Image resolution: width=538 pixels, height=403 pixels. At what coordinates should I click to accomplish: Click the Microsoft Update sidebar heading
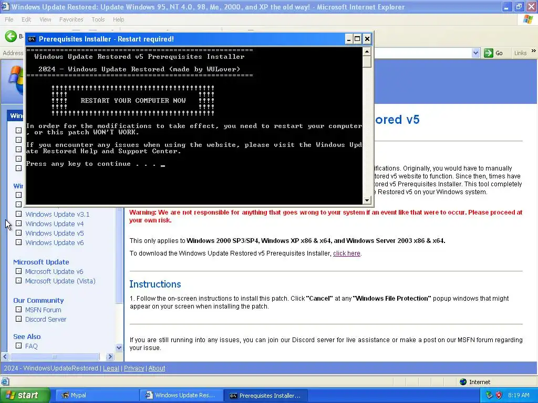coord(41,262)
